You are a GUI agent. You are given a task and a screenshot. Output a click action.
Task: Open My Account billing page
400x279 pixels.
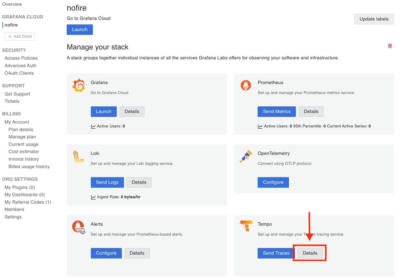pos(17,122)
